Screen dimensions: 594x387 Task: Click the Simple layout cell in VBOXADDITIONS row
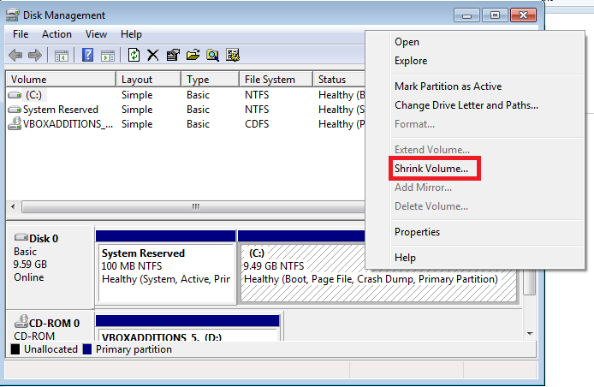[x=137, y=124]
